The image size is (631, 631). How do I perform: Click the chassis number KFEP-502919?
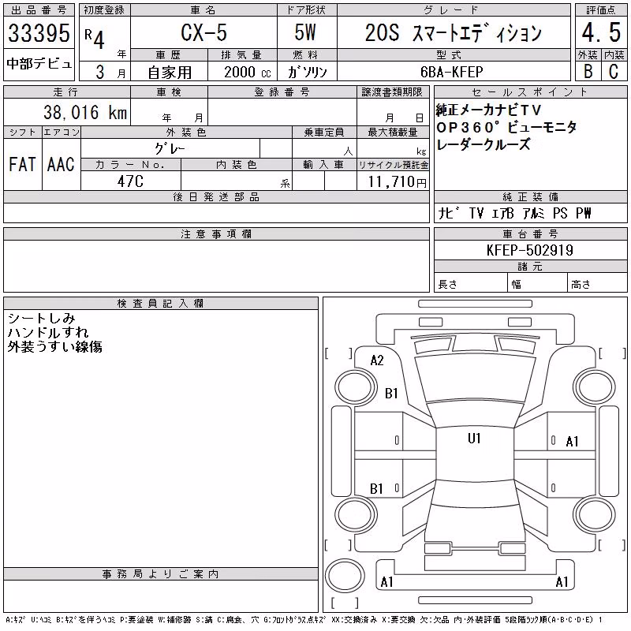530,250
